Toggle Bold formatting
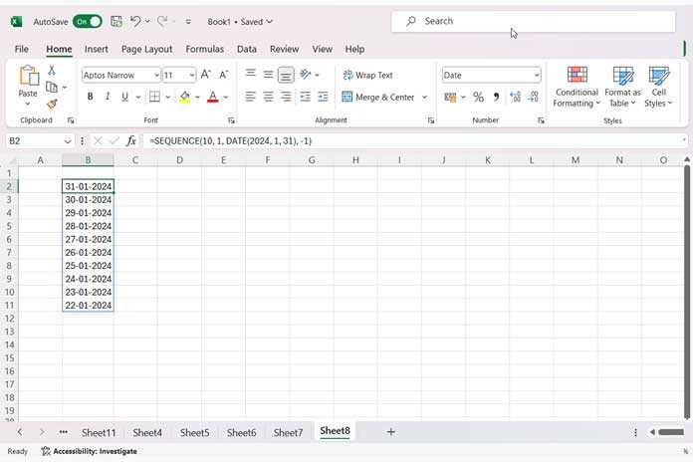The height and width of the screenshot is (462, 693). [x=91, y=97]
